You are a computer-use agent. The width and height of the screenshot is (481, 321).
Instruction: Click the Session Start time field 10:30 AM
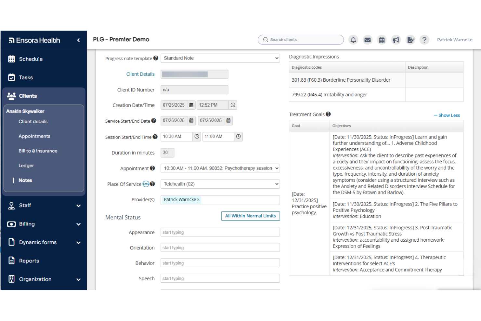point(177,137)
